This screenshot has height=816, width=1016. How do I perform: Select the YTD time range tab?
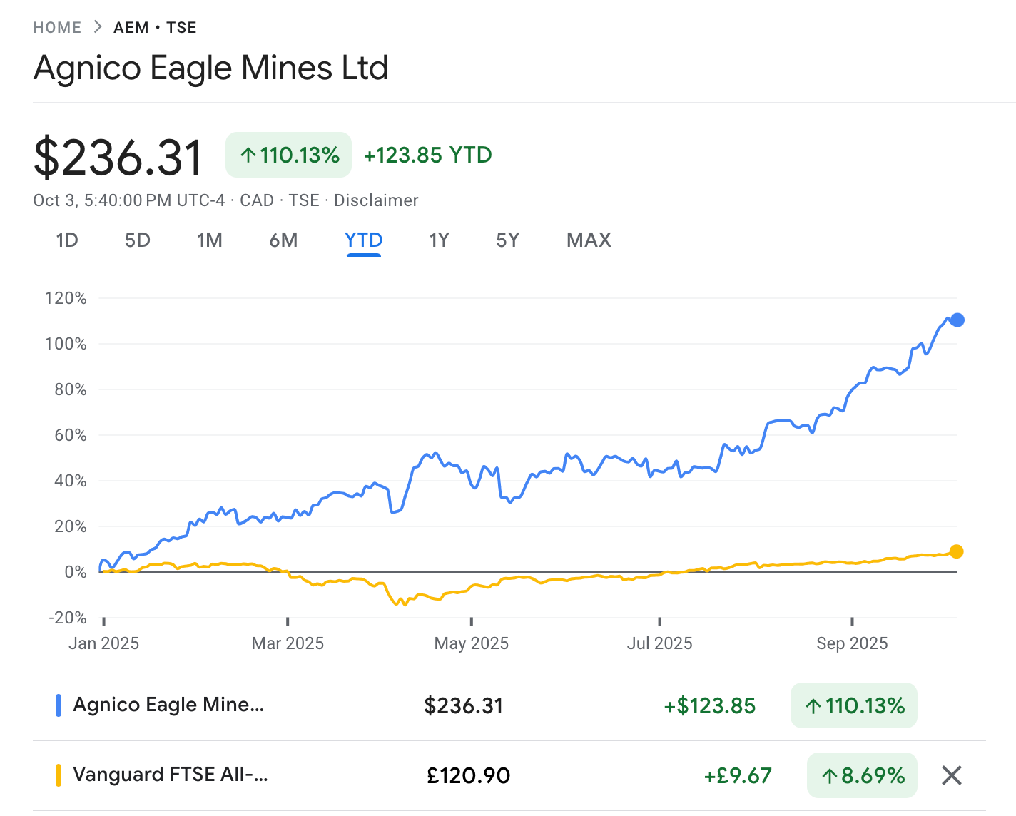pos(364,240)
